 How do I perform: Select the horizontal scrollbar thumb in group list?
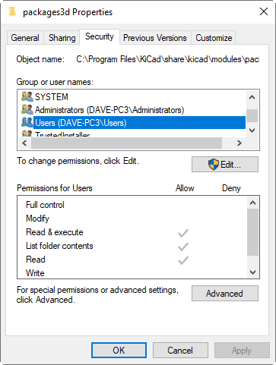tap(126, 143)
